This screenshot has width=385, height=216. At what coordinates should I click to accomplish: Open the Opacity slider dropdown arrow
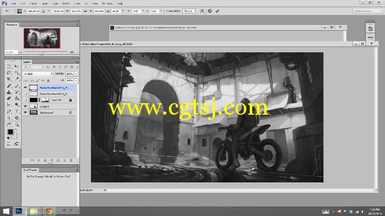[77, 74]
